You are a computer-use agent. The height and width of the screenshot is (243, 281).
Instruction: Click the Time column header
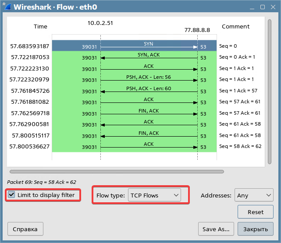[40, 26]
